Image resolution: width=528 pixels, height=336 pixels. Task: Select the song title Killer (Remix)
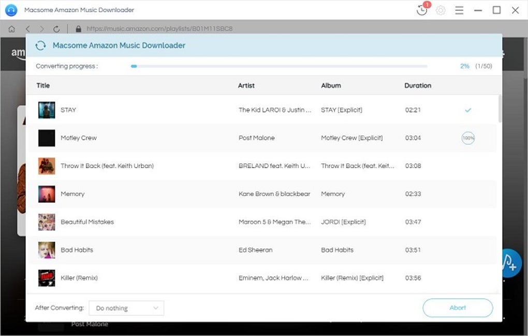pyautogui.click(x=79, y=278)
